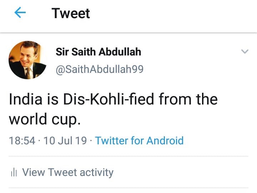The height and width of the screenshot is (193, 257).
Task: Click the display name Sir Saith Abdullah
Action: click(x=98, y=52)
